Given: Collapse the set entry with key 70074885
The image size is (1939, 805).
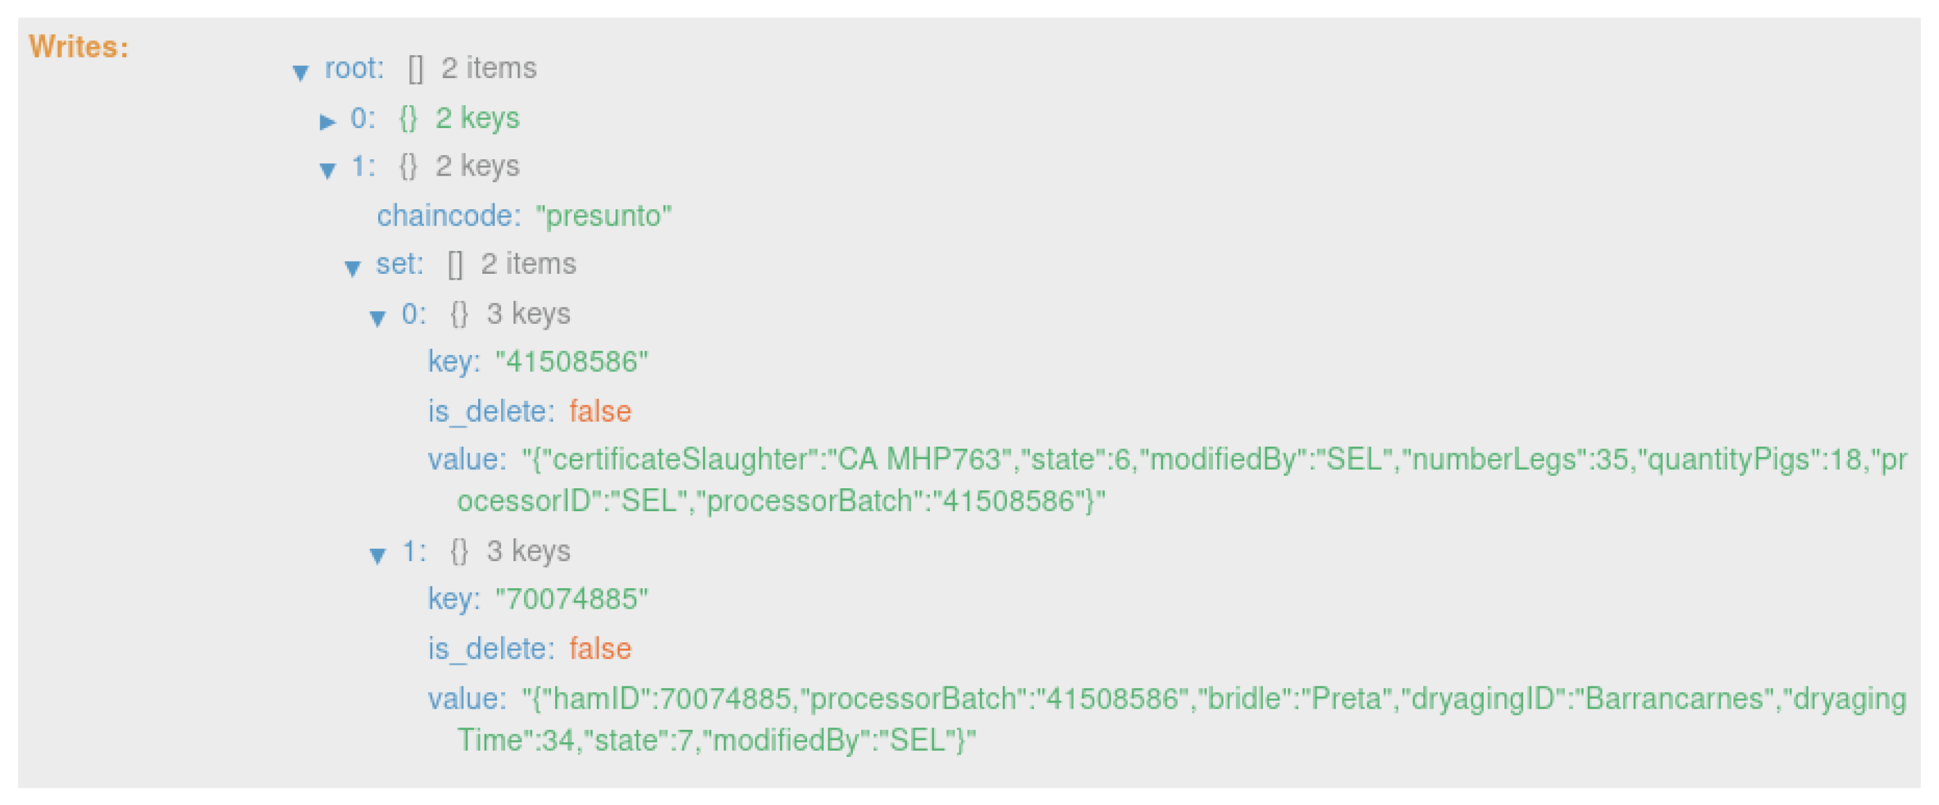Looking at the screenshot, I should (x=378, y=555).
